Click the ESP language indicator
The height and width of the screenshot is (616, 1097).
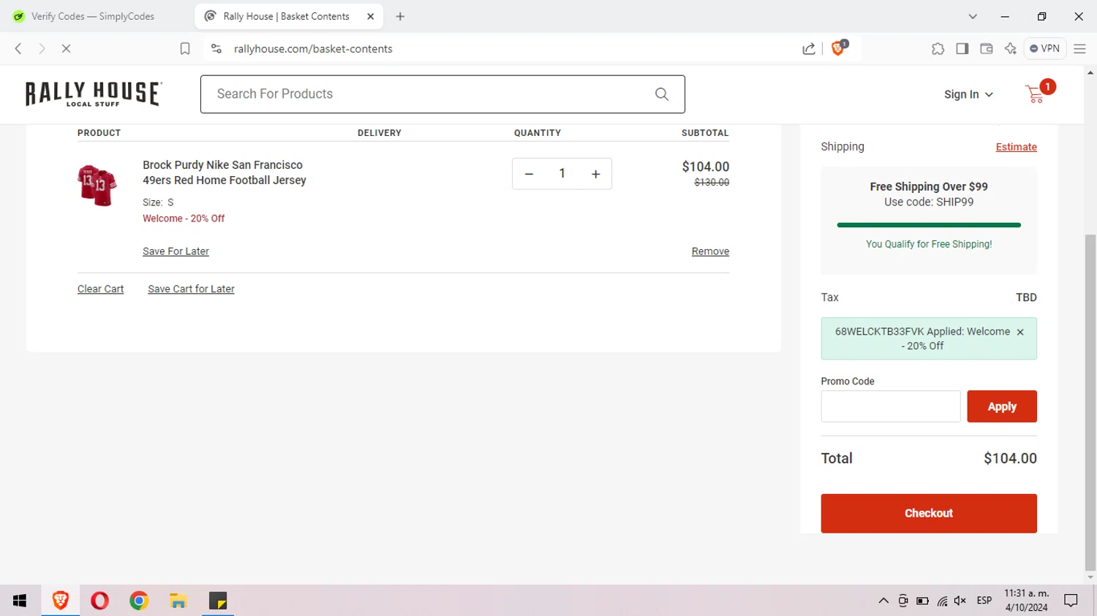[x=984, y=601]
